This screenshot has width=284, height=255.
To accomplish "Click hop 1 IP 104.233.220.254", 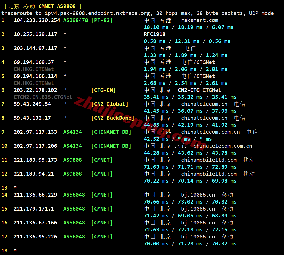I will [37, 20].
